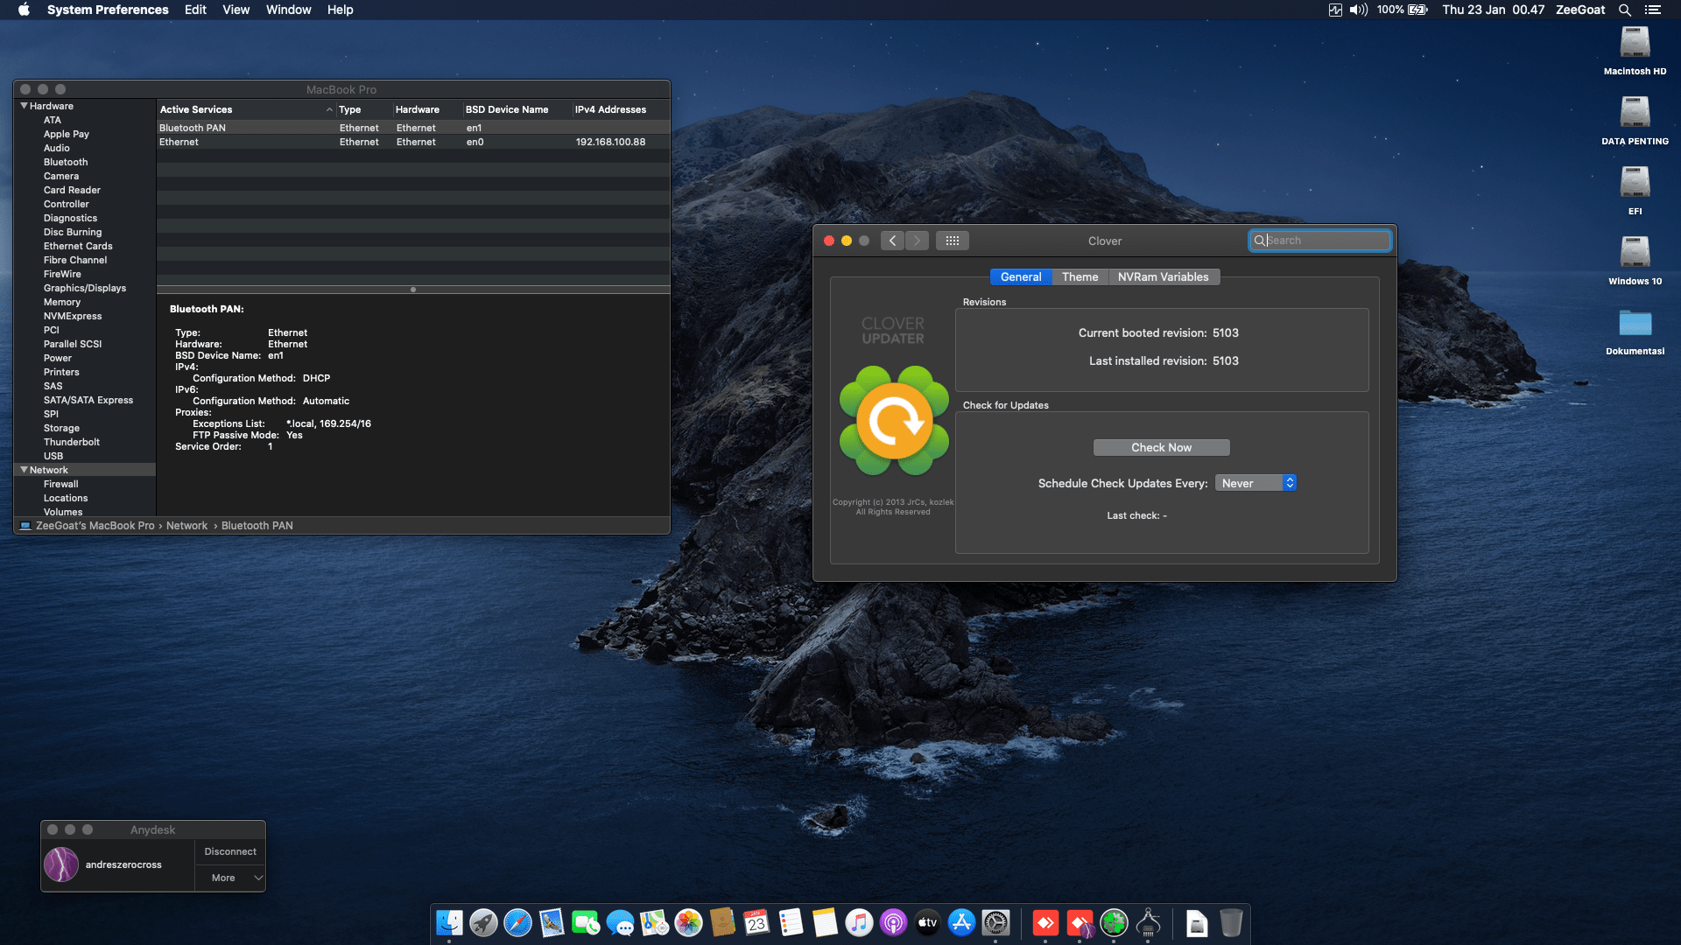Open Maps from the Dock
Screen dimensions: 1681x945
[654, 922]
